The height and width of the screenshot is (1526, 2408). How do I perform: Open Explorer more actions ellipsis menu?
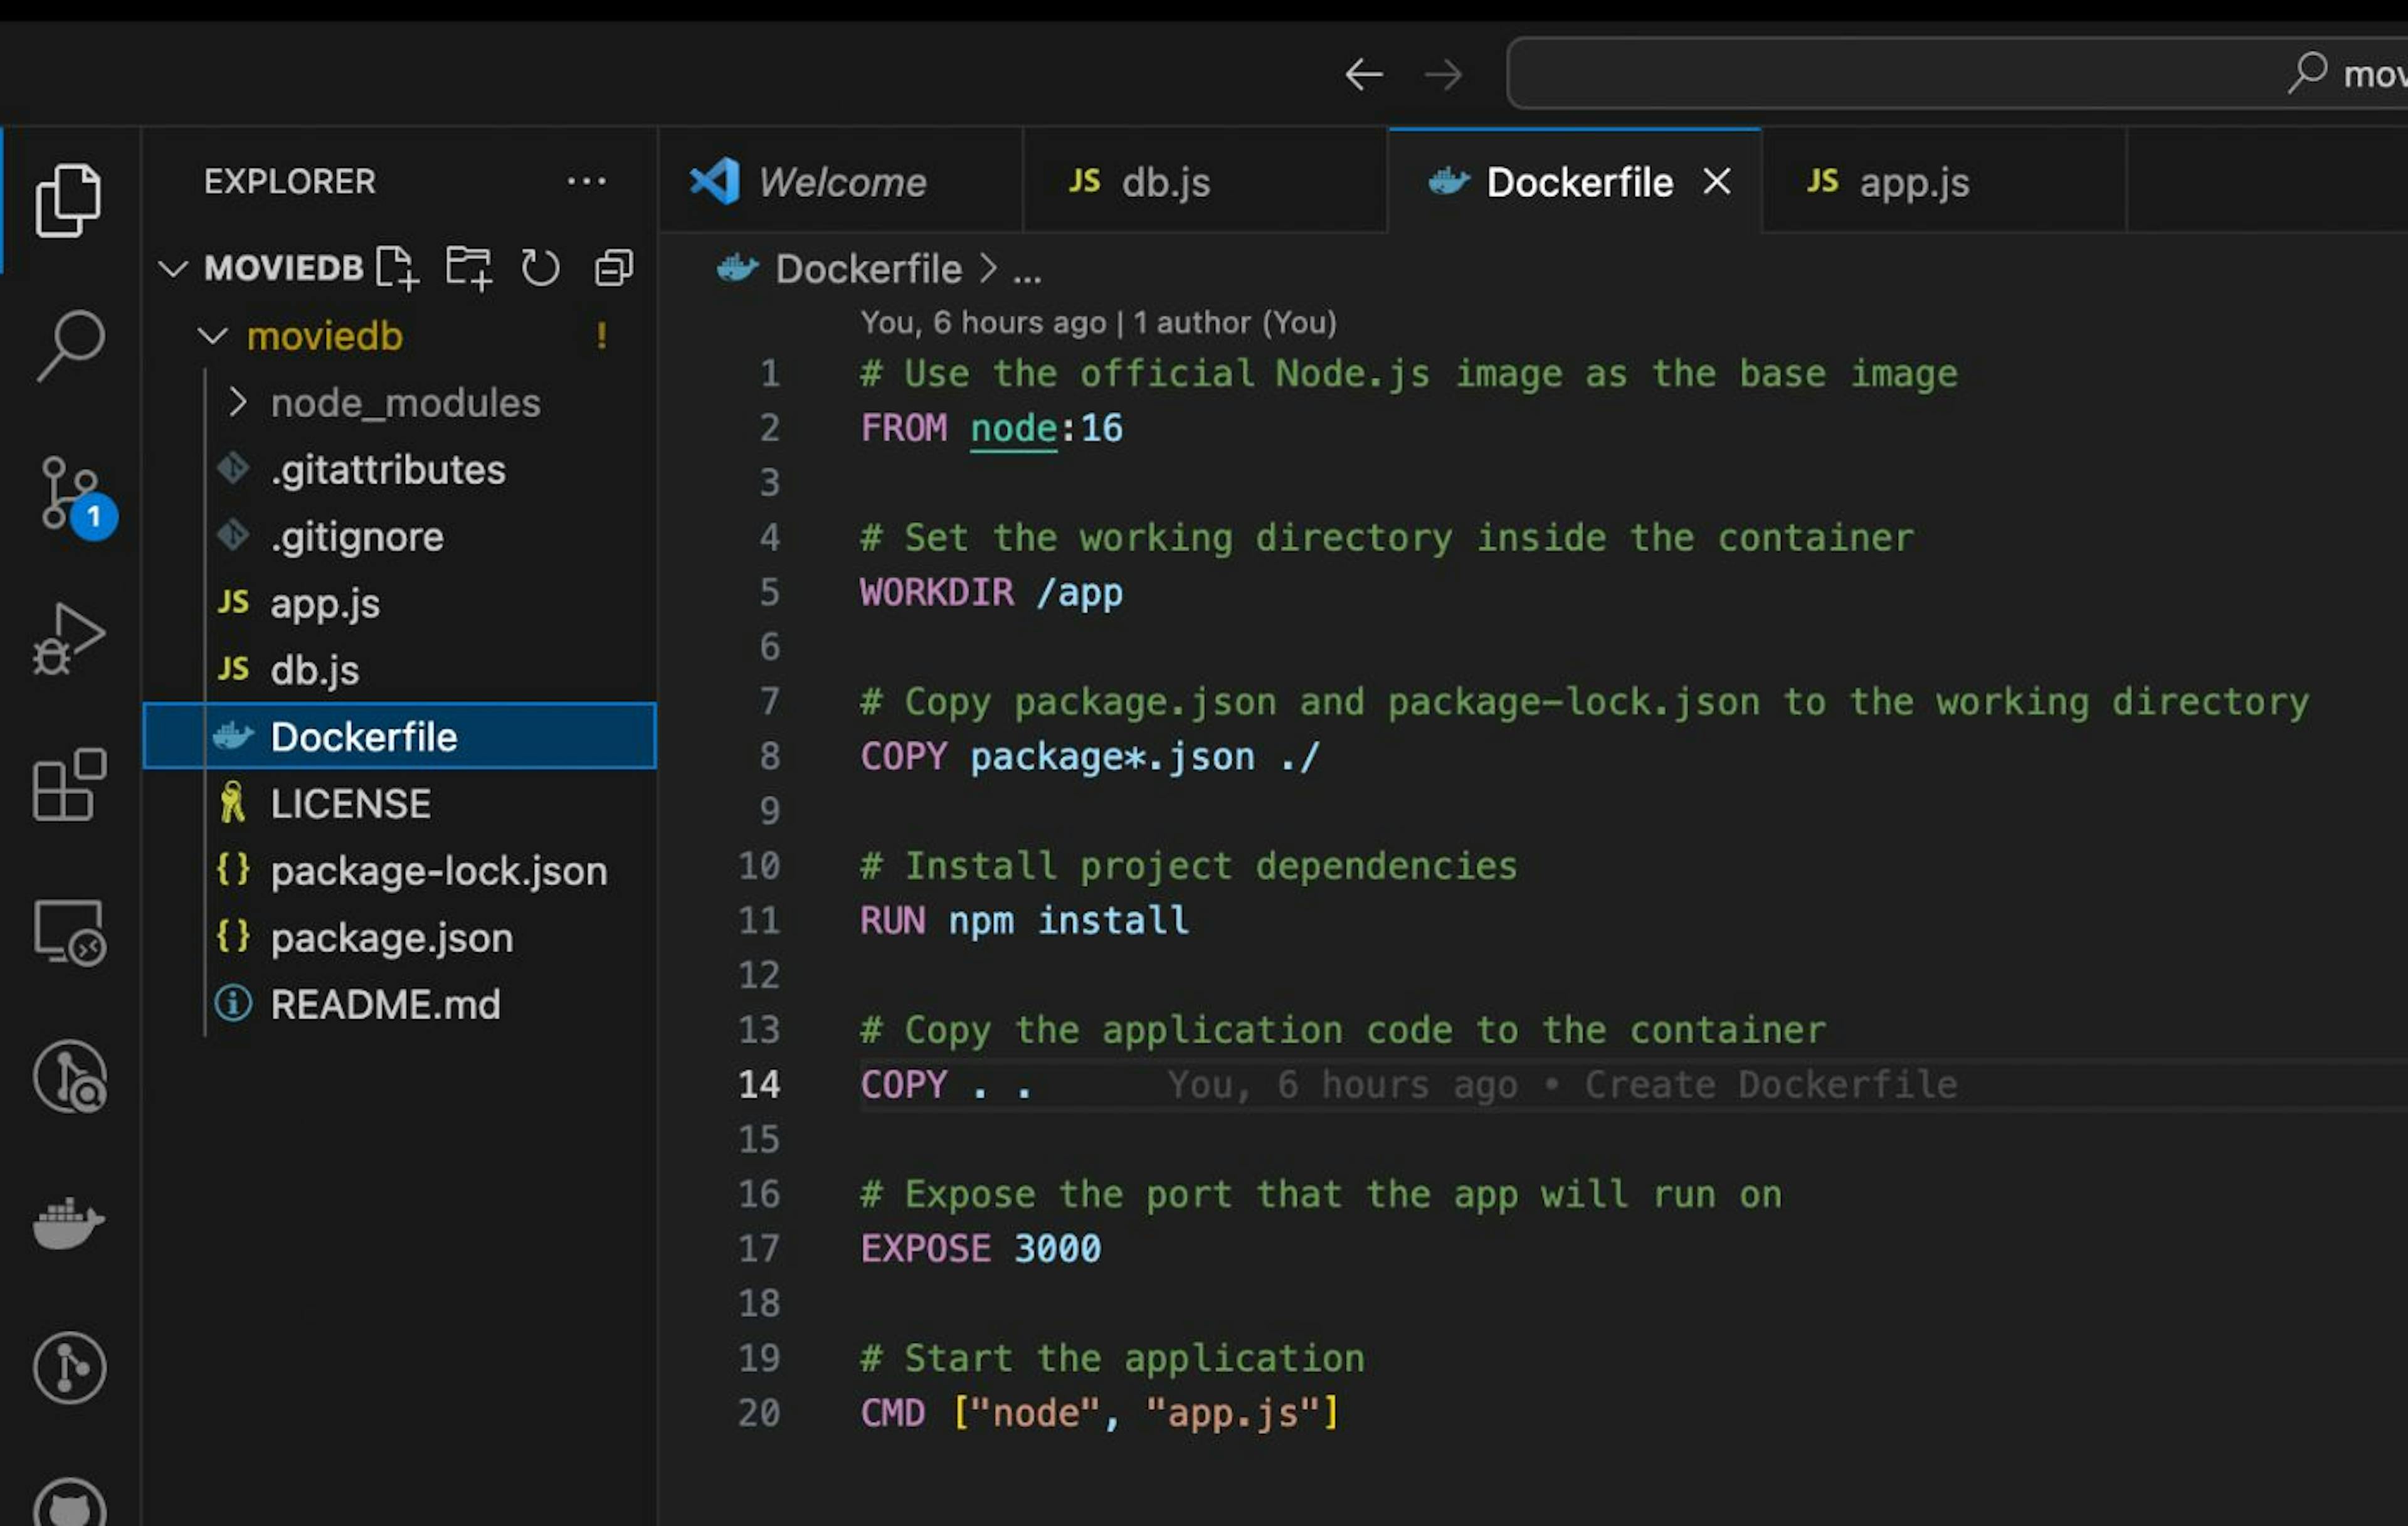[x=586, y=181]
